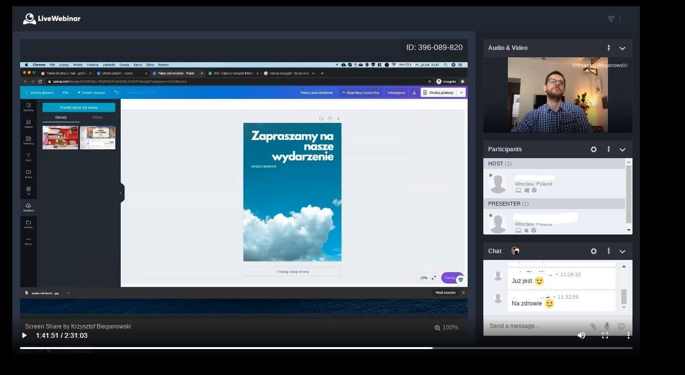
Task: Click the Canva Tekst tool in sidebar
Action: click(x=28, y=157)
